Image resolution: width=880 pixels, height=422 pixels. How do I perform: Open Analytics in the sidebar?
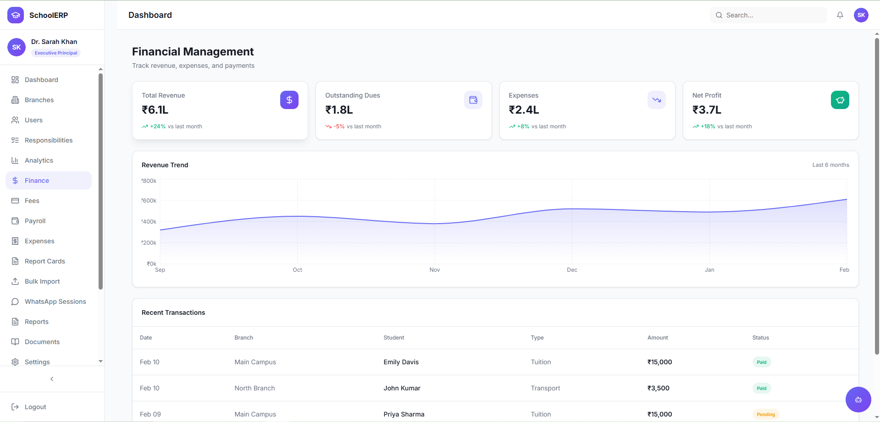pyautogui.click(x=49, y=160)
